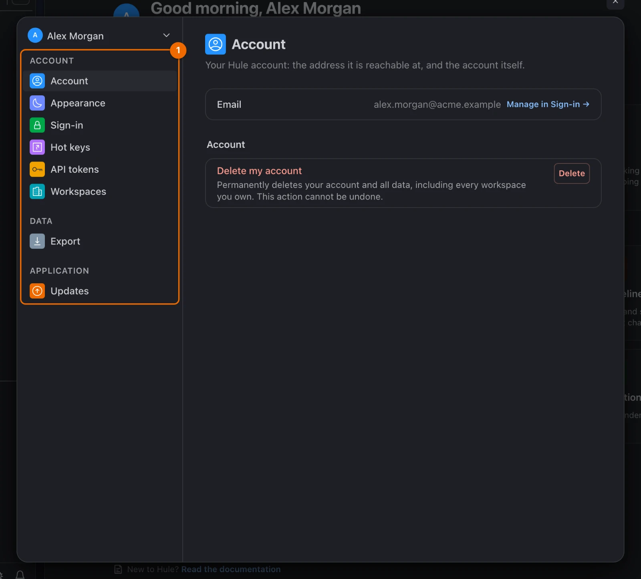Open the Workspaces label in sidebar

coord(79,192)
